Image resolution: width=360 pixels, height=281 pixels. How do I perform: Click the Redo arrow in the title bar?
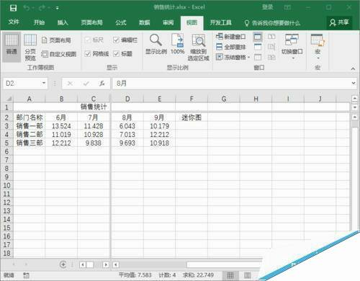click(x=42, y=8)
